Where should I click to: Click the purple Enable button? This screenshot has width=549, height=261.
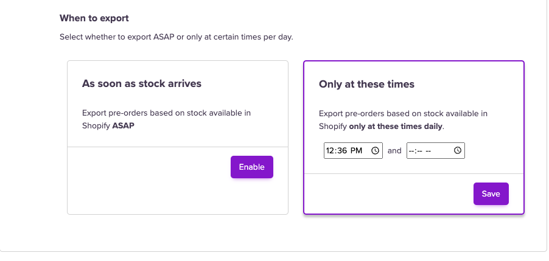[251, 167]
